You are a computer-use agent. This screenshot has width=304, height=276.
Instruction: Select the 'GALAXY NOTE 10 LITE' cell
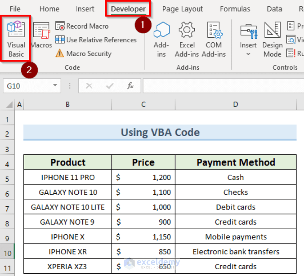[68, 207]
